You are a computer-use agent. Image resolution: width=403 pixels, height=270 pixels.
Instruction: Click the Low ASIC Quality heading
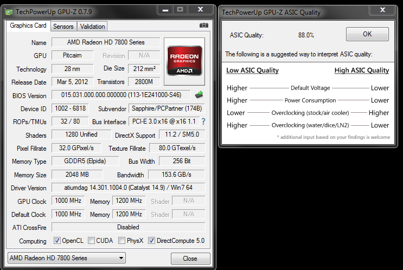point(252,70)
